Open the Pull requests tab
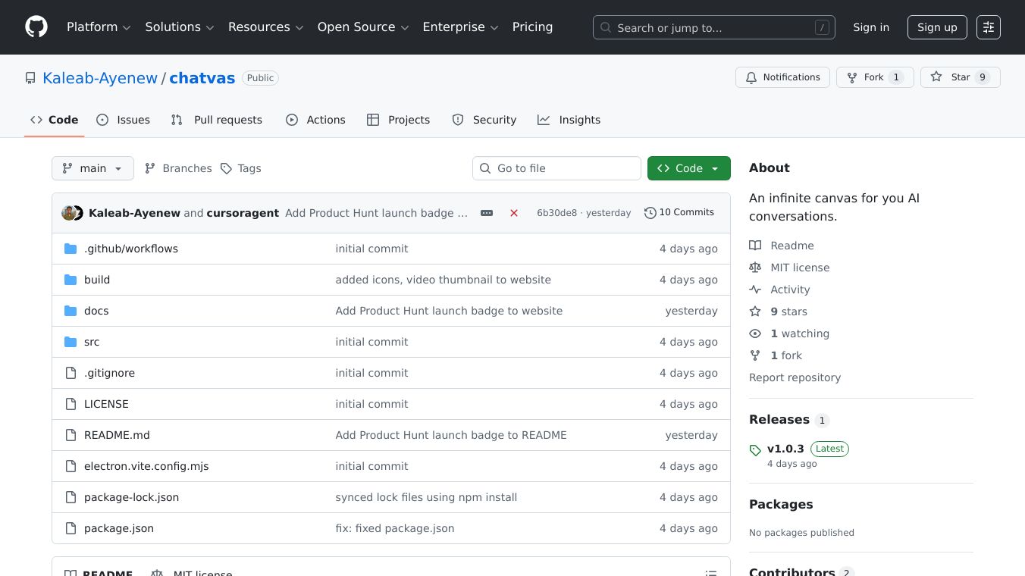Viewport: 1025px width, 576px height. [x=217, y=120]
